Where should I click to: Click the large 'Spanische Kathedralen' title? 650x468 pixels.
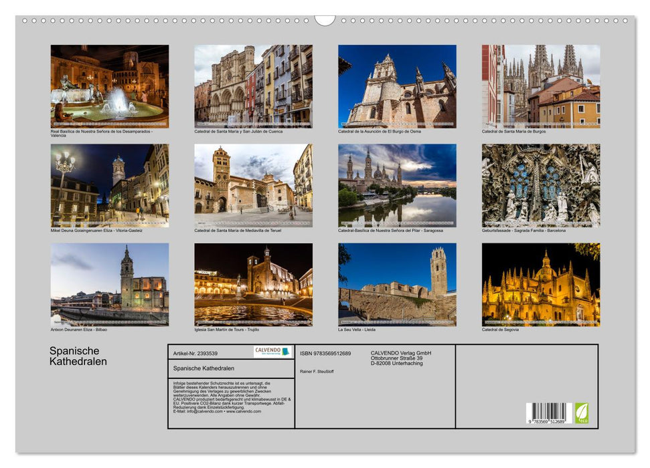point(78,356)
